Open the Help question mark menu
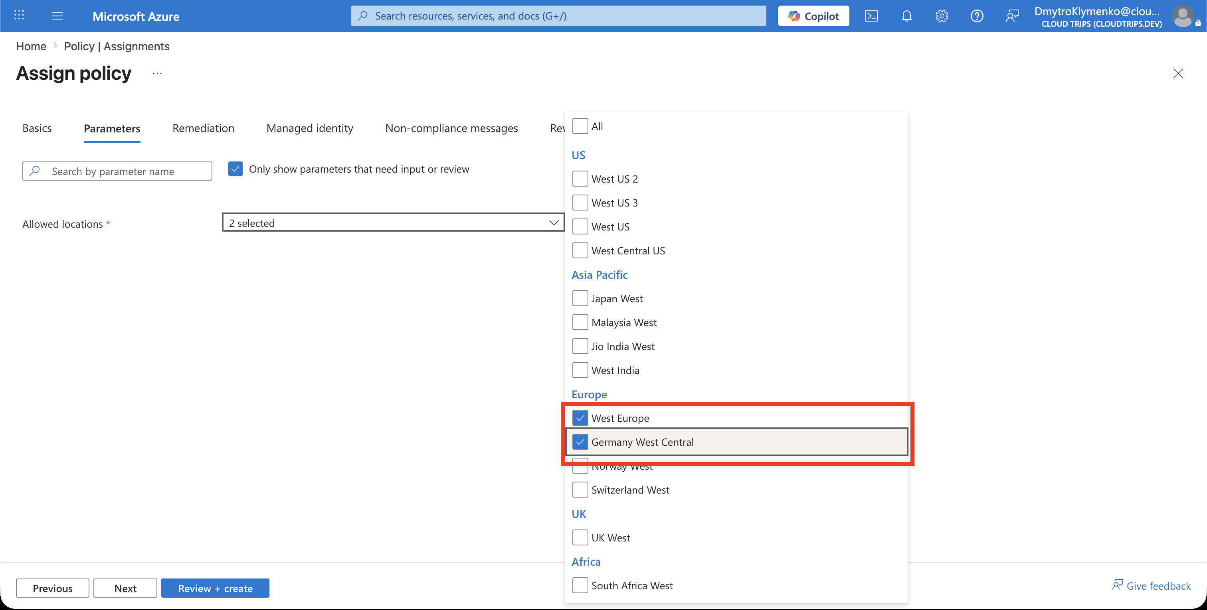Viewport: 1207px width, 610px height. click(x=977, y=16)
